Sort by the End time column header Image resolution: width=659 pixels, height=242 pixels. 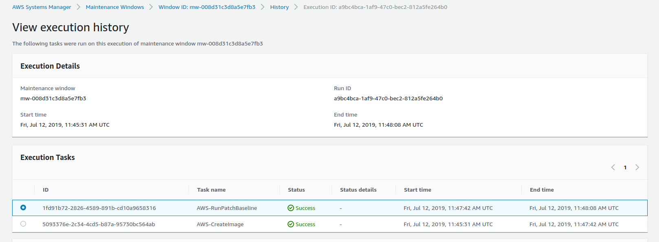pyautogui.click(x=542, y=190)
